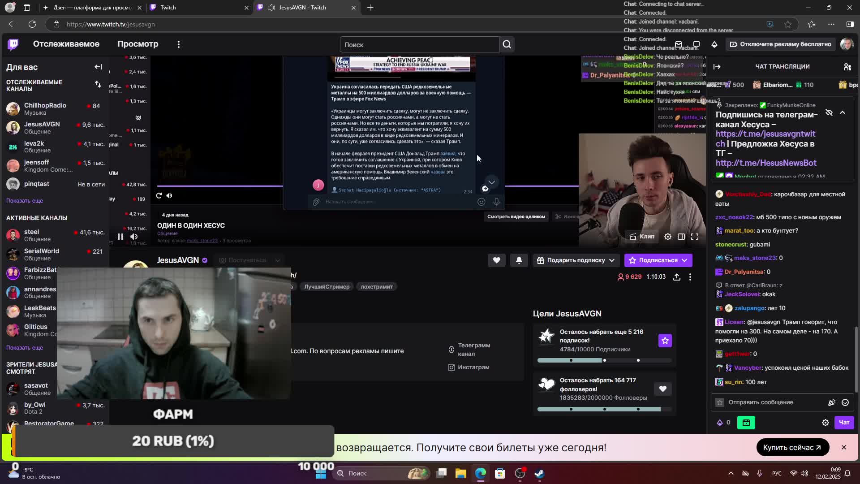Open a new browser tab
The width and height of the screenshot is (860, 484).
pyautogui.click(x=370, y=8)
